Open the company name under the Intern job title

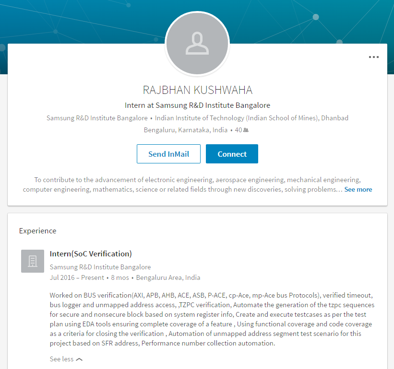[100, 267]
